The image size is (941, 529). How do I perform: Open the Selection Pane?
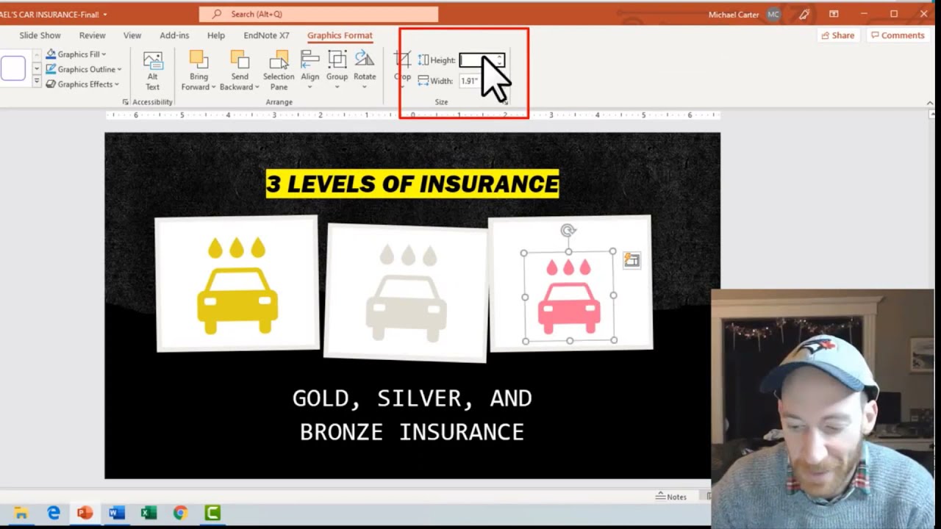coord(279,71)
